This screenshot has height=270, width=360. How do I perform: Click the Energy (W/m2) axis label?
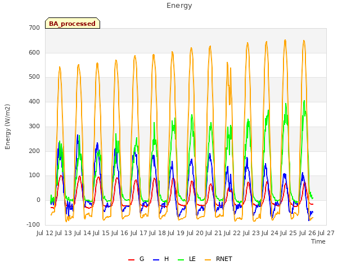pyautogui.click(x=7, y=127)
